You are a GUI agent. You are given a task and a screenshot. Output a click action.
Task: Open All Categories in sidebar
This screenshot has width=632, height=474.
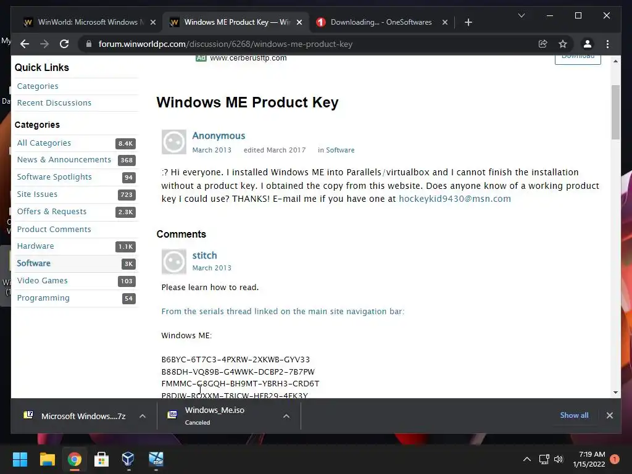[44, 143]
